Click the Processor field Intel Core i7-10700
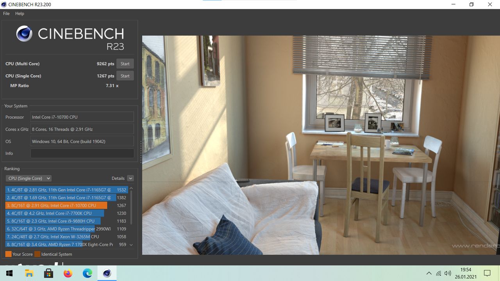This screenshot has height=281, width=500. pyautogui.click(x=82, y=117)
